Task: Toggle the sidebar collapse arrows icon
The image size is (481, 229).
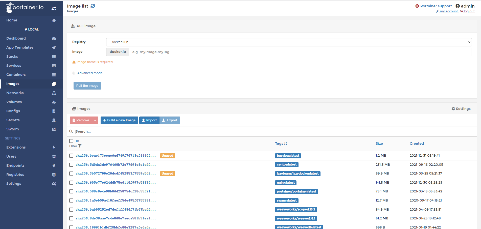Action: tap(54, 8)
